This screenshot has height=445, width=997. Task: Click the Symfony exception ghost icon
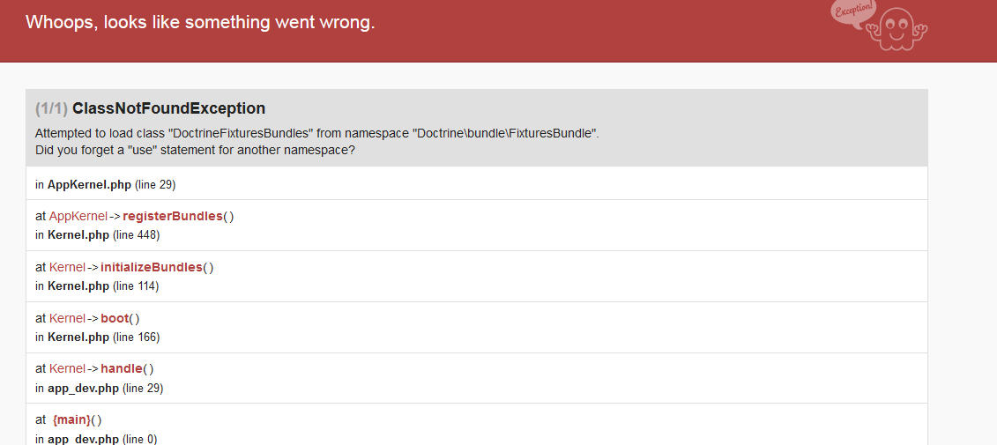896,28
